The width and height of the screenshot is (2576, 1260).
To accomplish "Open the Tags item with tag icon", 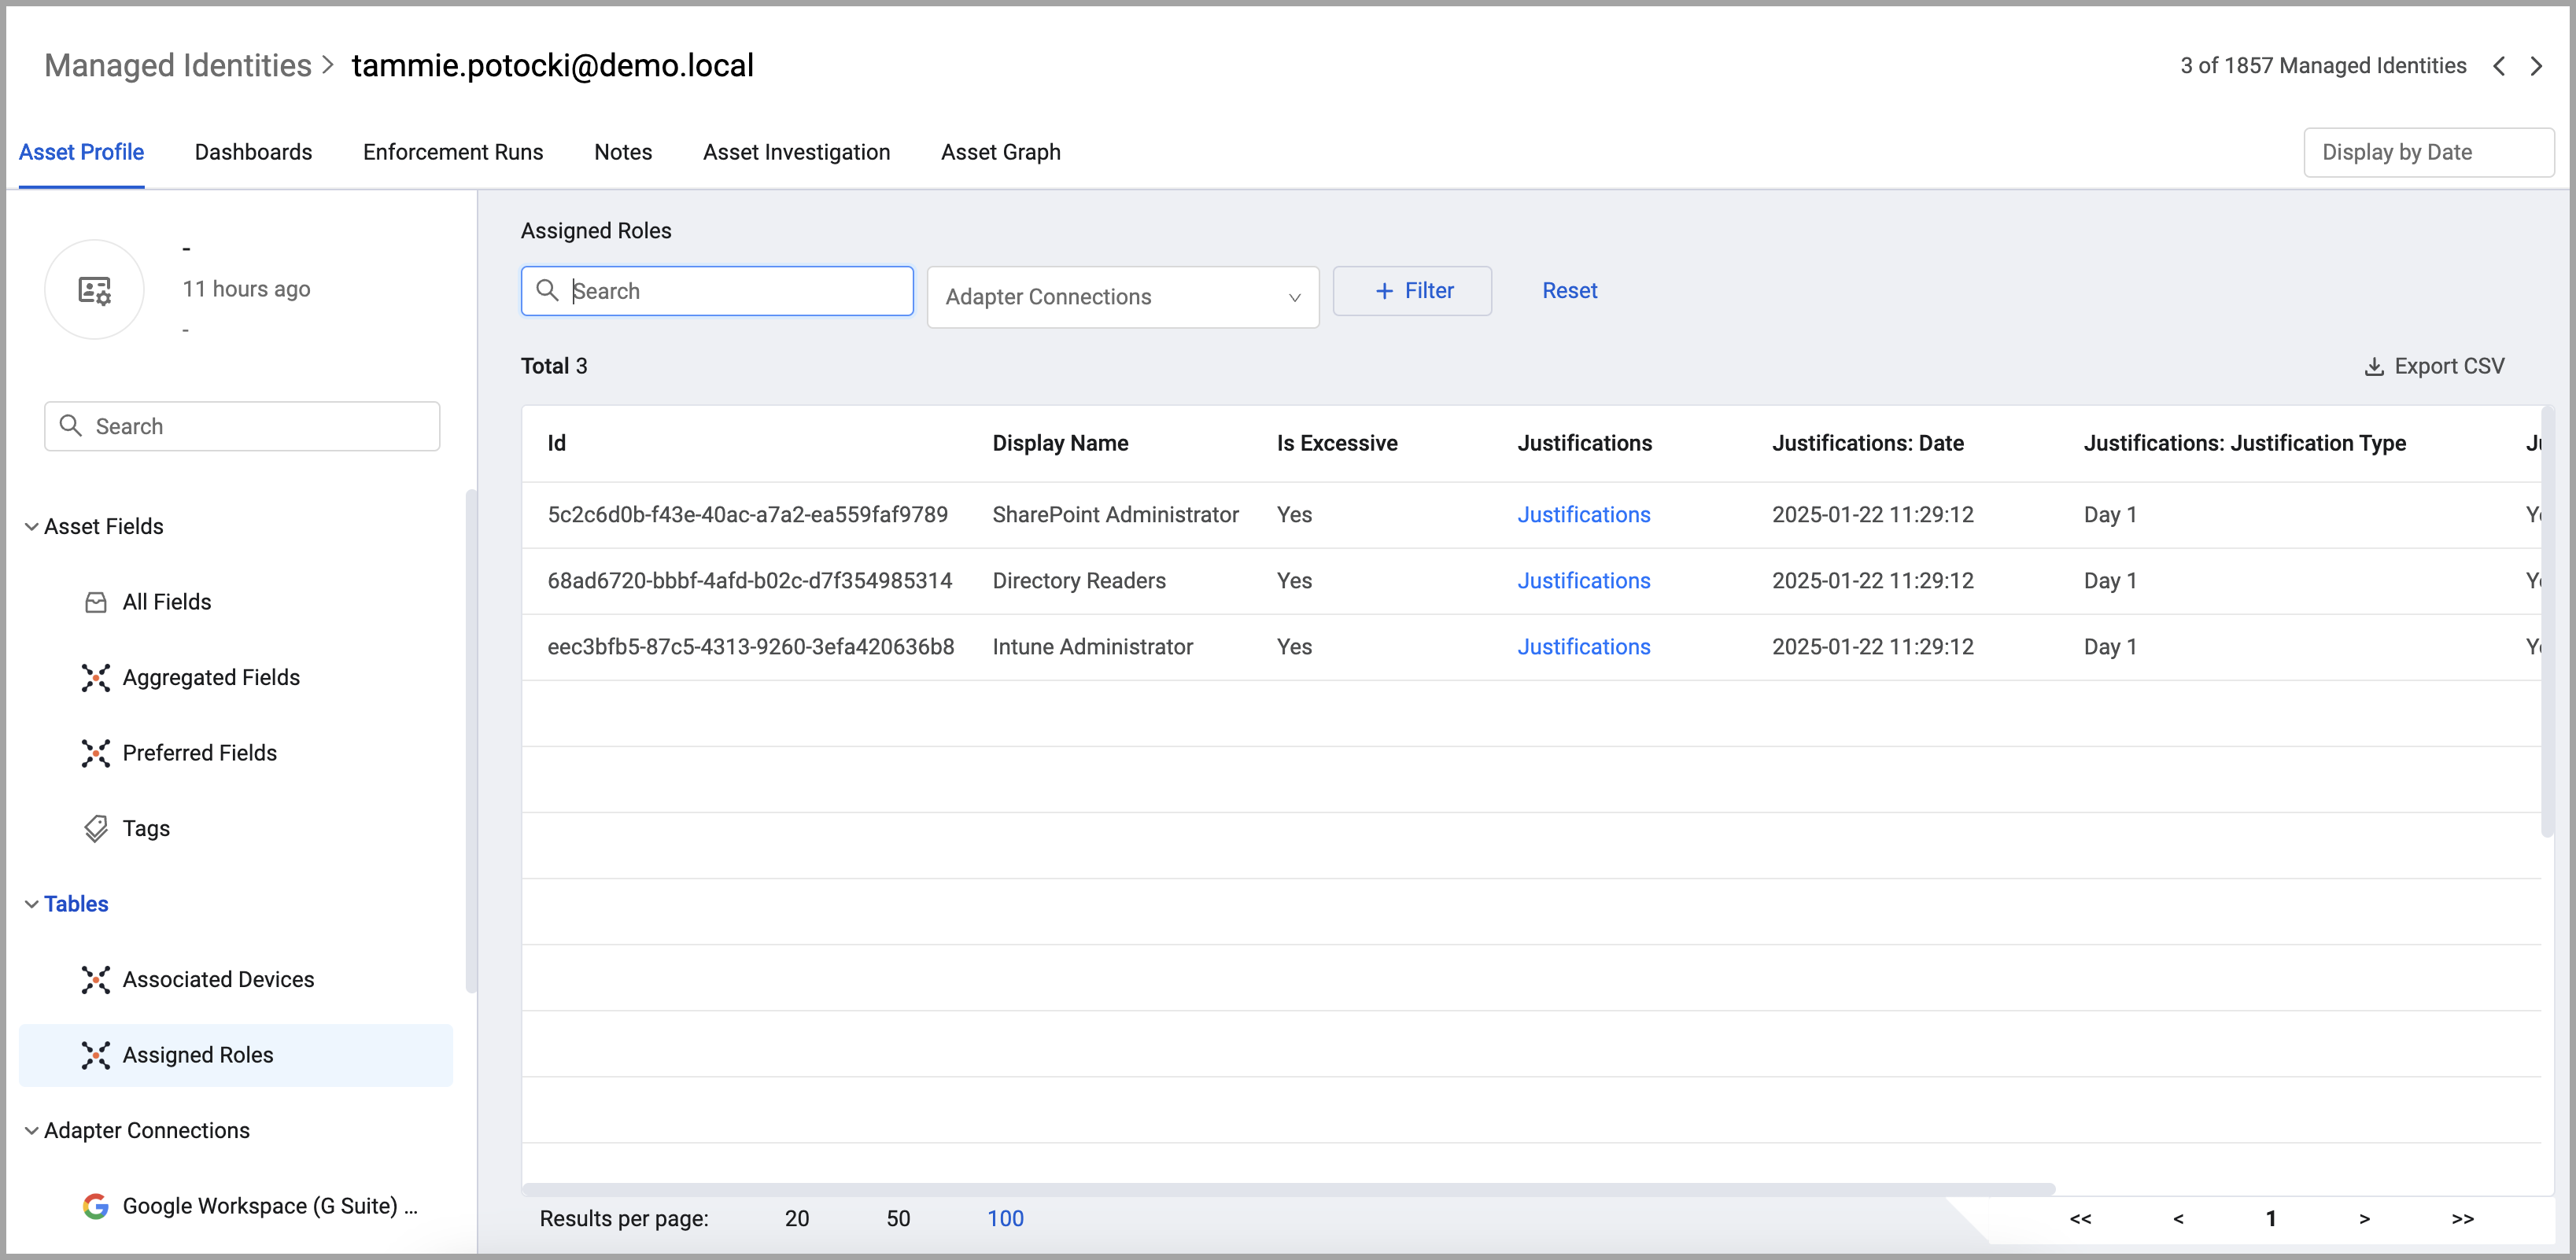I will 145,828.
